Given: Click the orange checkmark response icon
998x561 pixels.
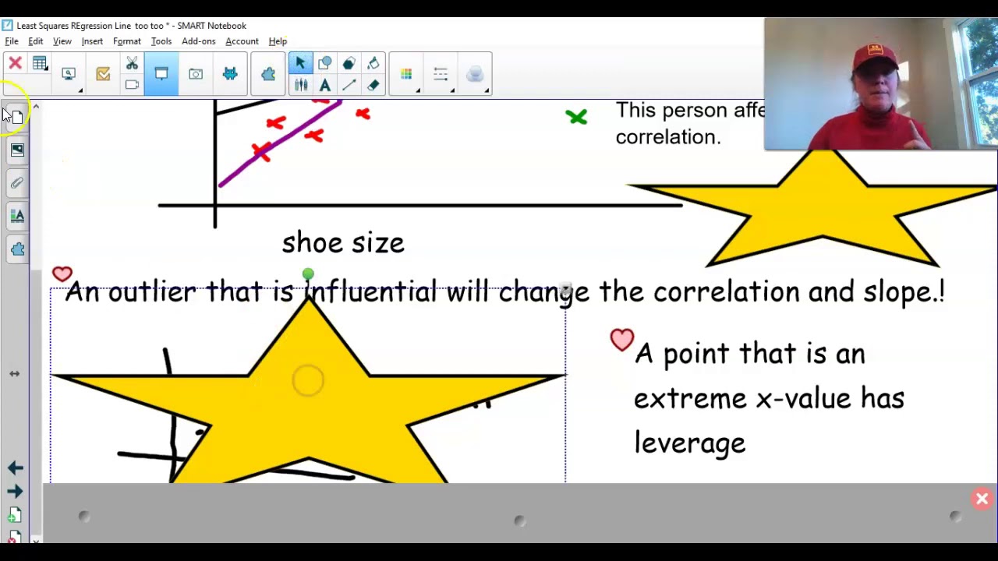Looking at the screenshot, I should click(x=103, y=74).
